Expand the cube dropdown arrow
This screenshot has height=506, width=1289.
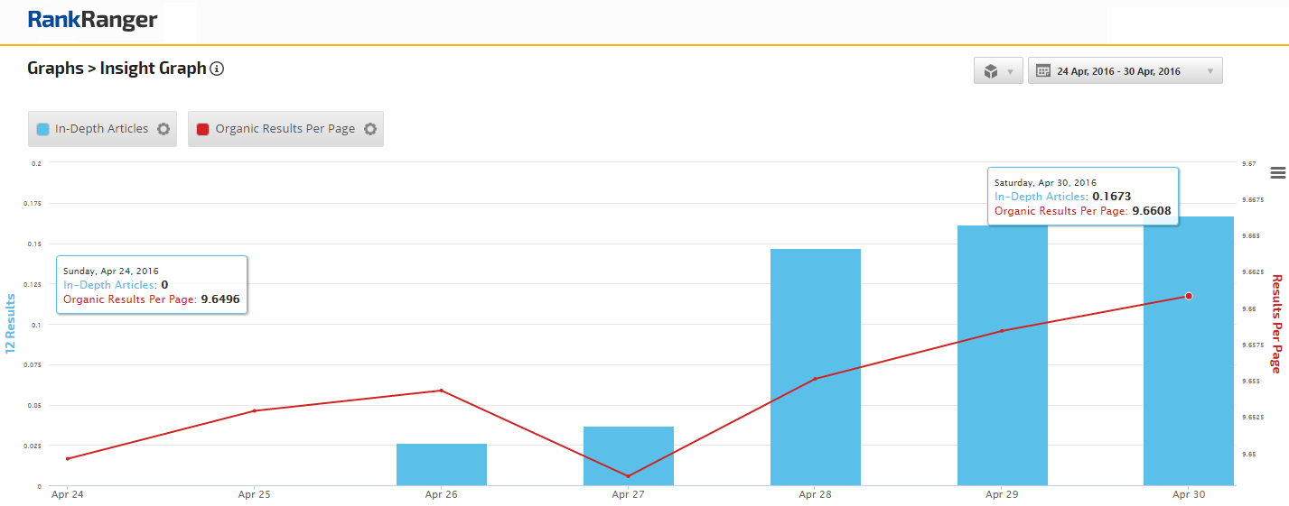click(1010, 72)
